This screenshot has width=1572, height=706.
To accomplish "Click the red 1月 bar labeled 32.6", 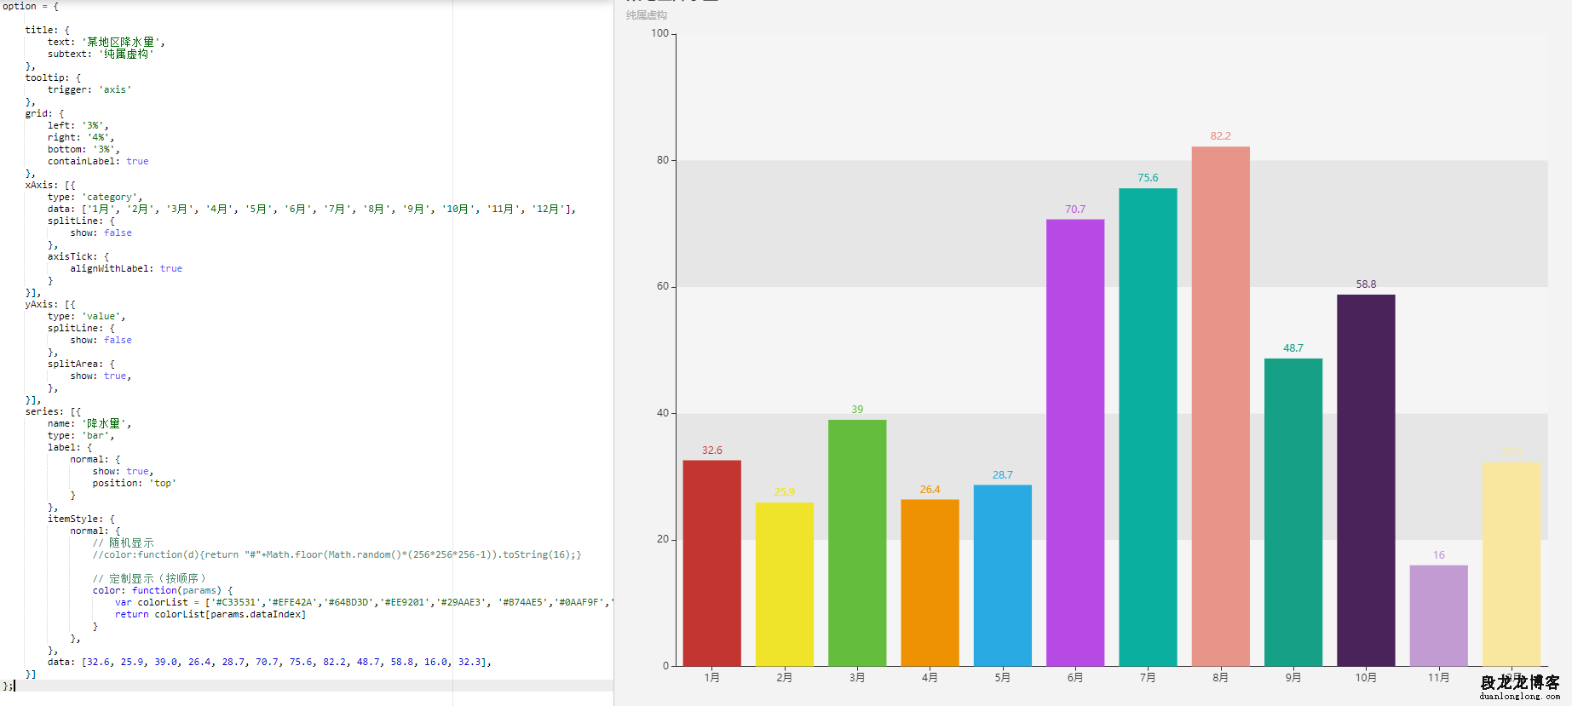I will pyautogui.click(x=711, y=563).
